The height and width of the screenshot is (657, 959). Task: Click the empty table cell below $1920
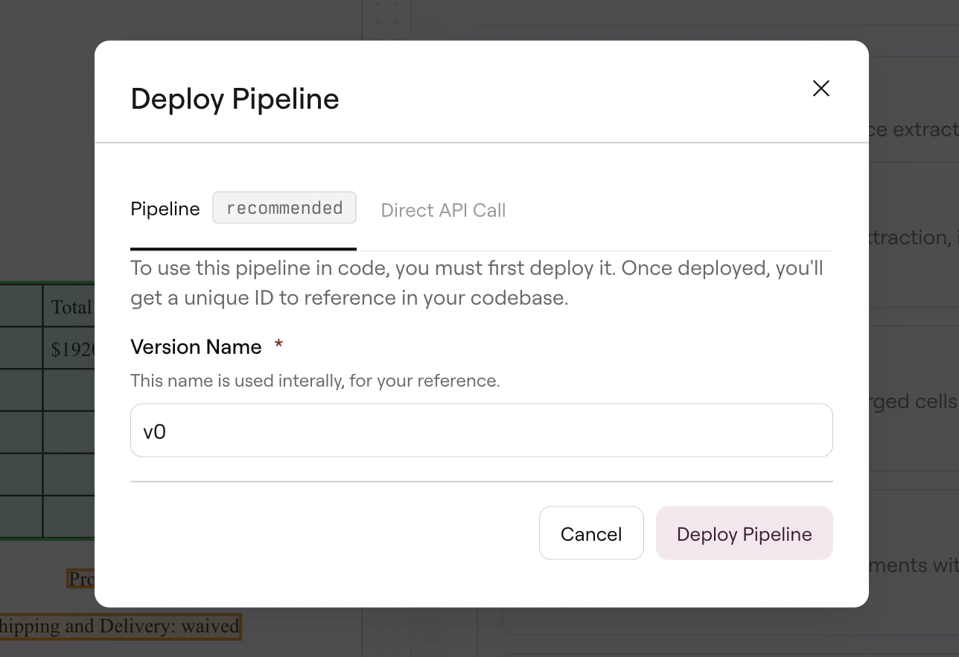[70, 390]
